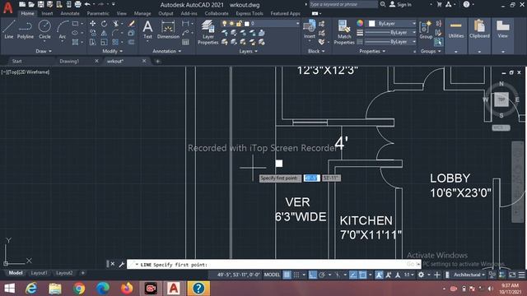The width and height of the screenshot is (527, 296).
Task: Click the Erase tool icon
Action: pyautogui.click(x=132, y=24)
